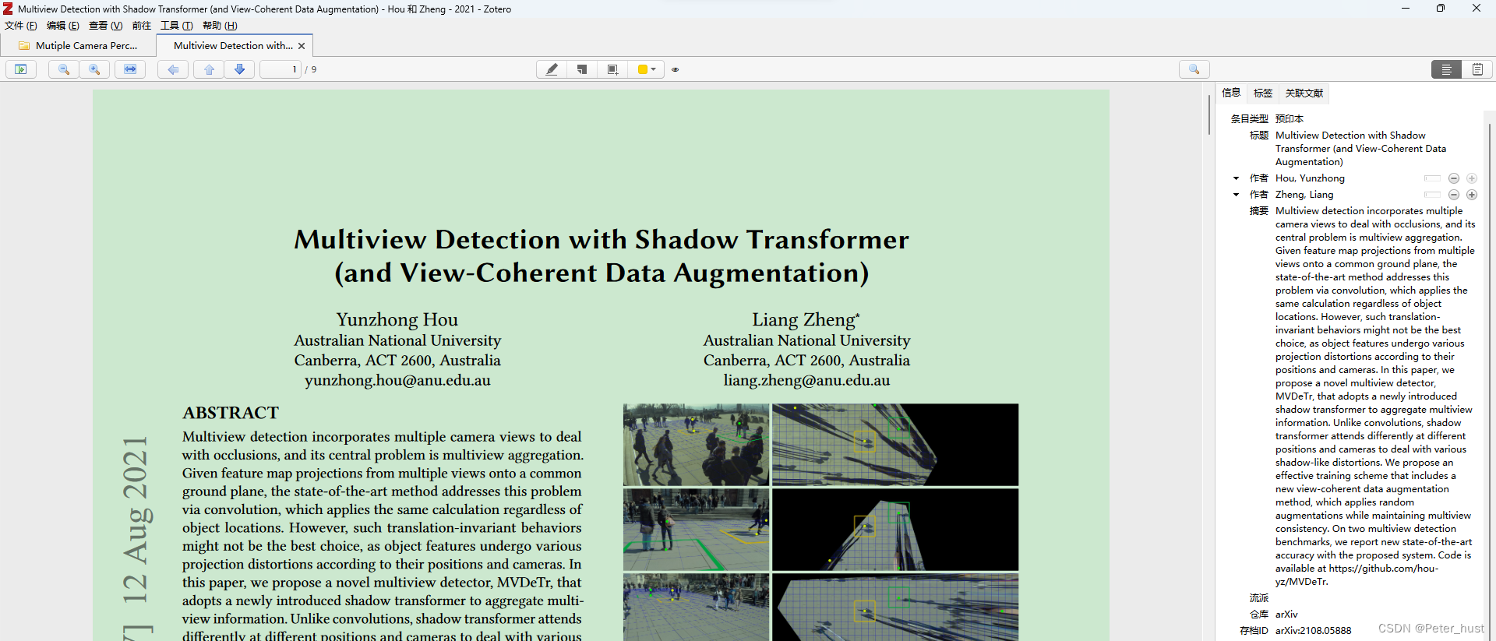The height and width of the screenshot is (641, 1496).
Task: Click the middle-left stairs scene image
Action: (x=697, y=530)
